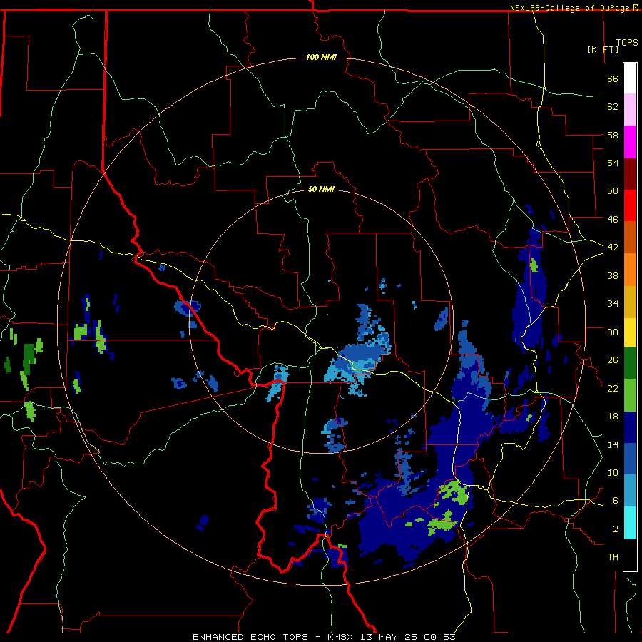Click the 14 legend value

[x=613, y=444]
